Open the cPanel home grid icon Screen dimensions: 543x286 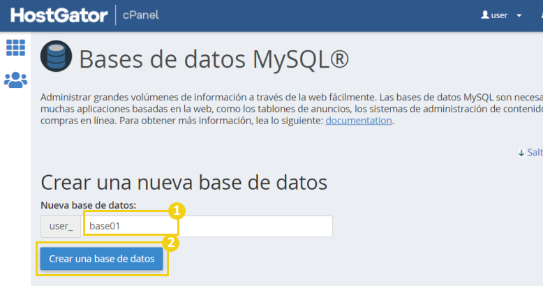pyautogui.click(x=15, y=47)
